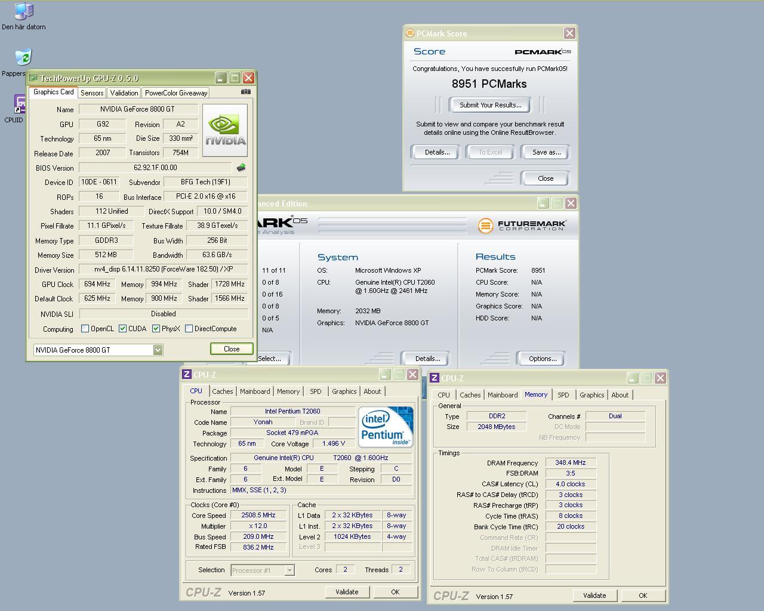
Task: Click Validate in right CPU-Z window
Action: pyautogui.click(x=594, y=595)
